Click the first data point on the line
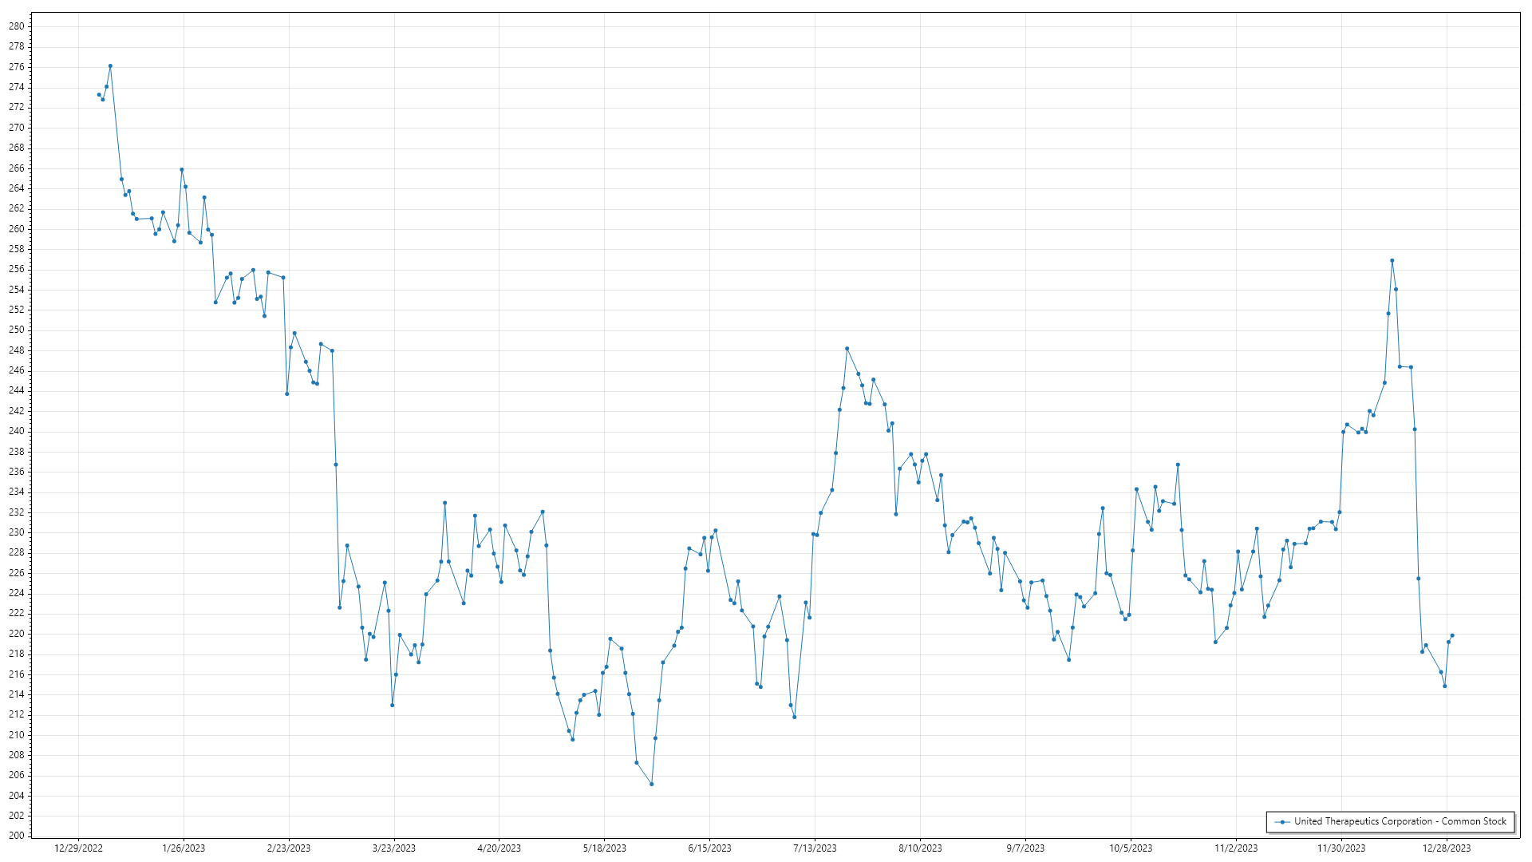The height and width of the screenshot is (862, 1532). click(99, 95)
